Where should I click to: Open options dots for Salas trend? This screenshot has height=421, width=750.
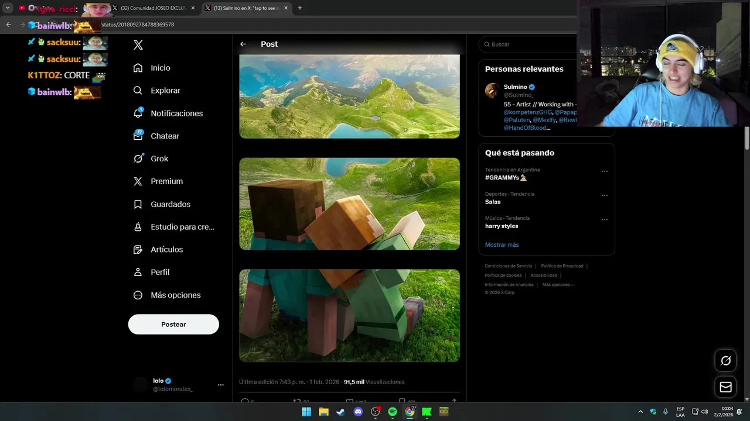tap(605, 195)
